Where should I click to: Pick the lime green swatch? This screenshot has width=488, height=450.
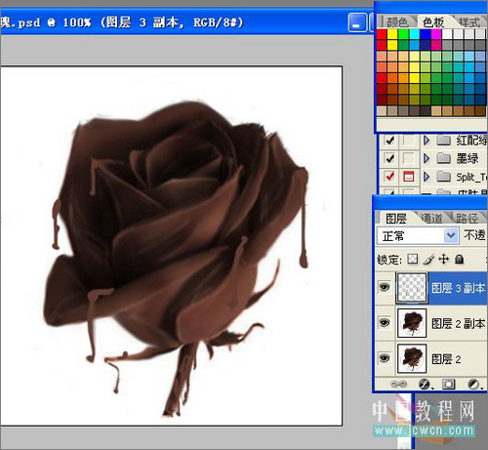pos(403,34)
